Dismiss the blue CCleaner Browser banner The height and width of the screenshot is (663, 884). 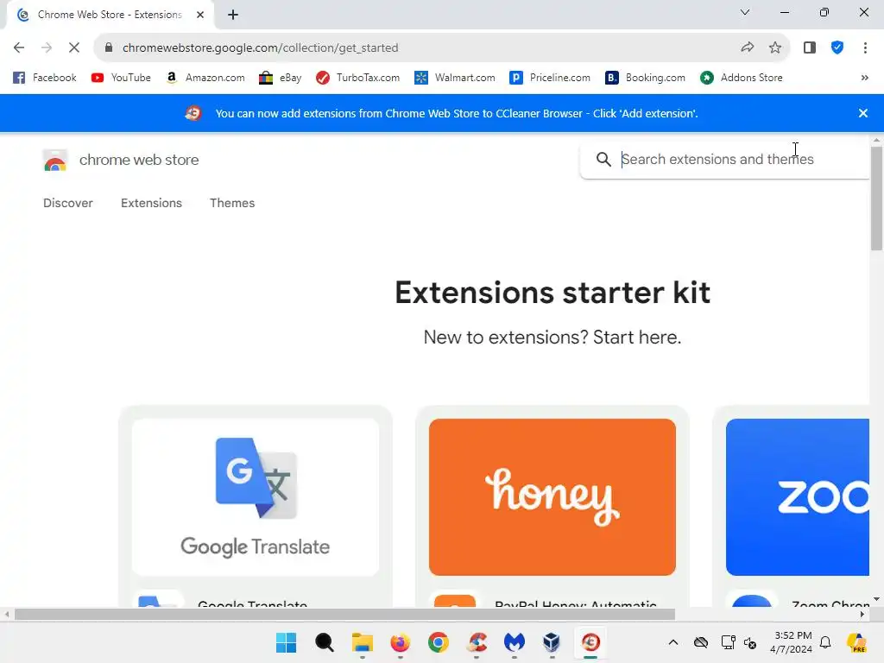click(862, 113)
